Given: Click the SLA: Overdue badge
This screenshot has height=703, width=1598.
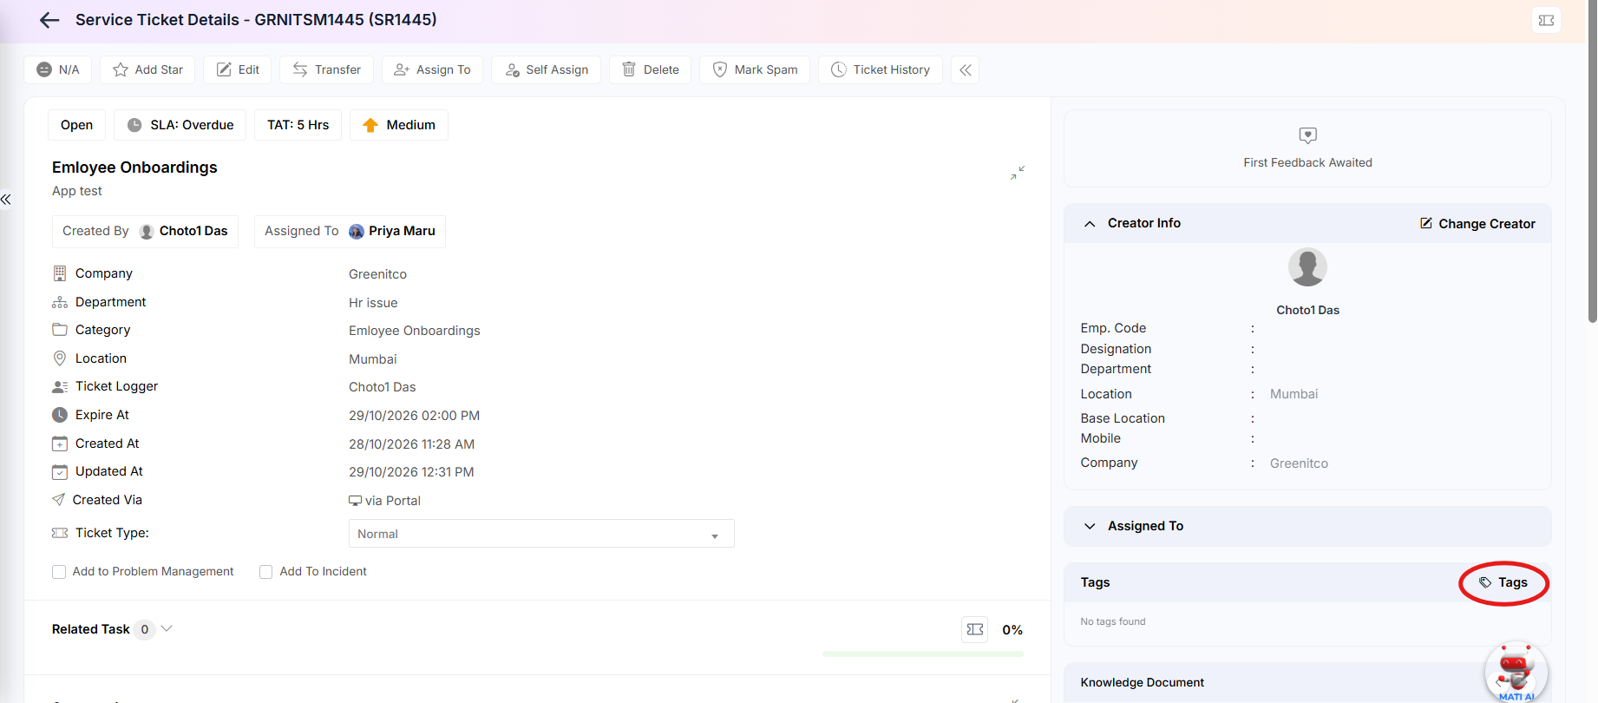Looking at the screenshot, I should (180, 125).
